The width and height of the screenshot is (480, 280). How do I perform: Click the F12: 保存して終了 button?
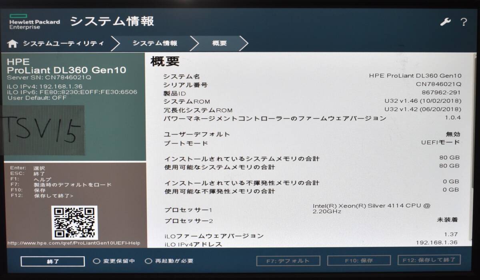[x=429, y=260]
